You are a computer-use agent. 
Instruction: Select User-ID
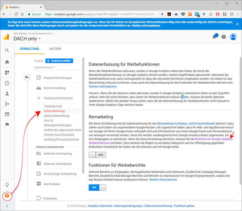click(x=49, y=121)
